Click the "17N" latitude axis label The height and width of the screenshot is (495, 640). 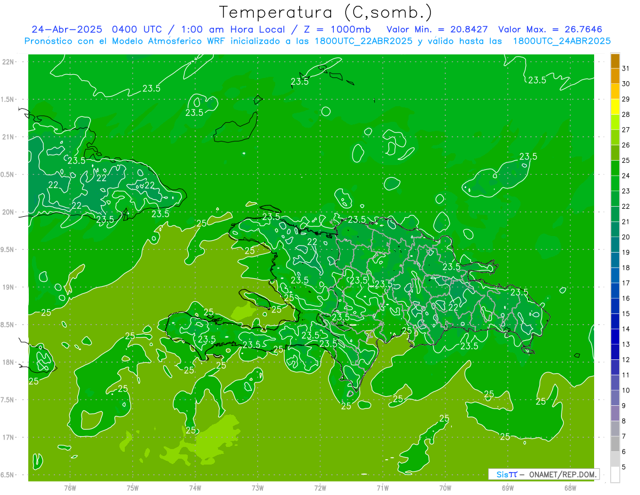pyautogui.click(x=9, y=437)
